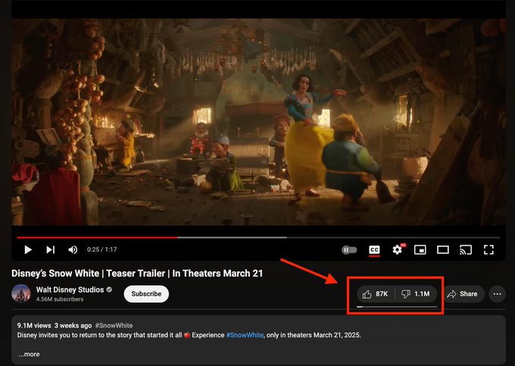The width and height of the screenshot is (515, 366).
Task: Turn off closed captions
Action: (x=374, y=250)
